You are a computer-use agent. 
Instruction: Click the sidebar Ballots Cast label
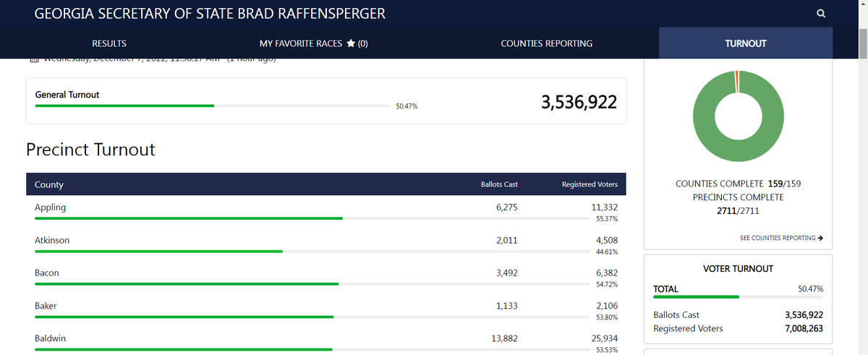(676, 315)
